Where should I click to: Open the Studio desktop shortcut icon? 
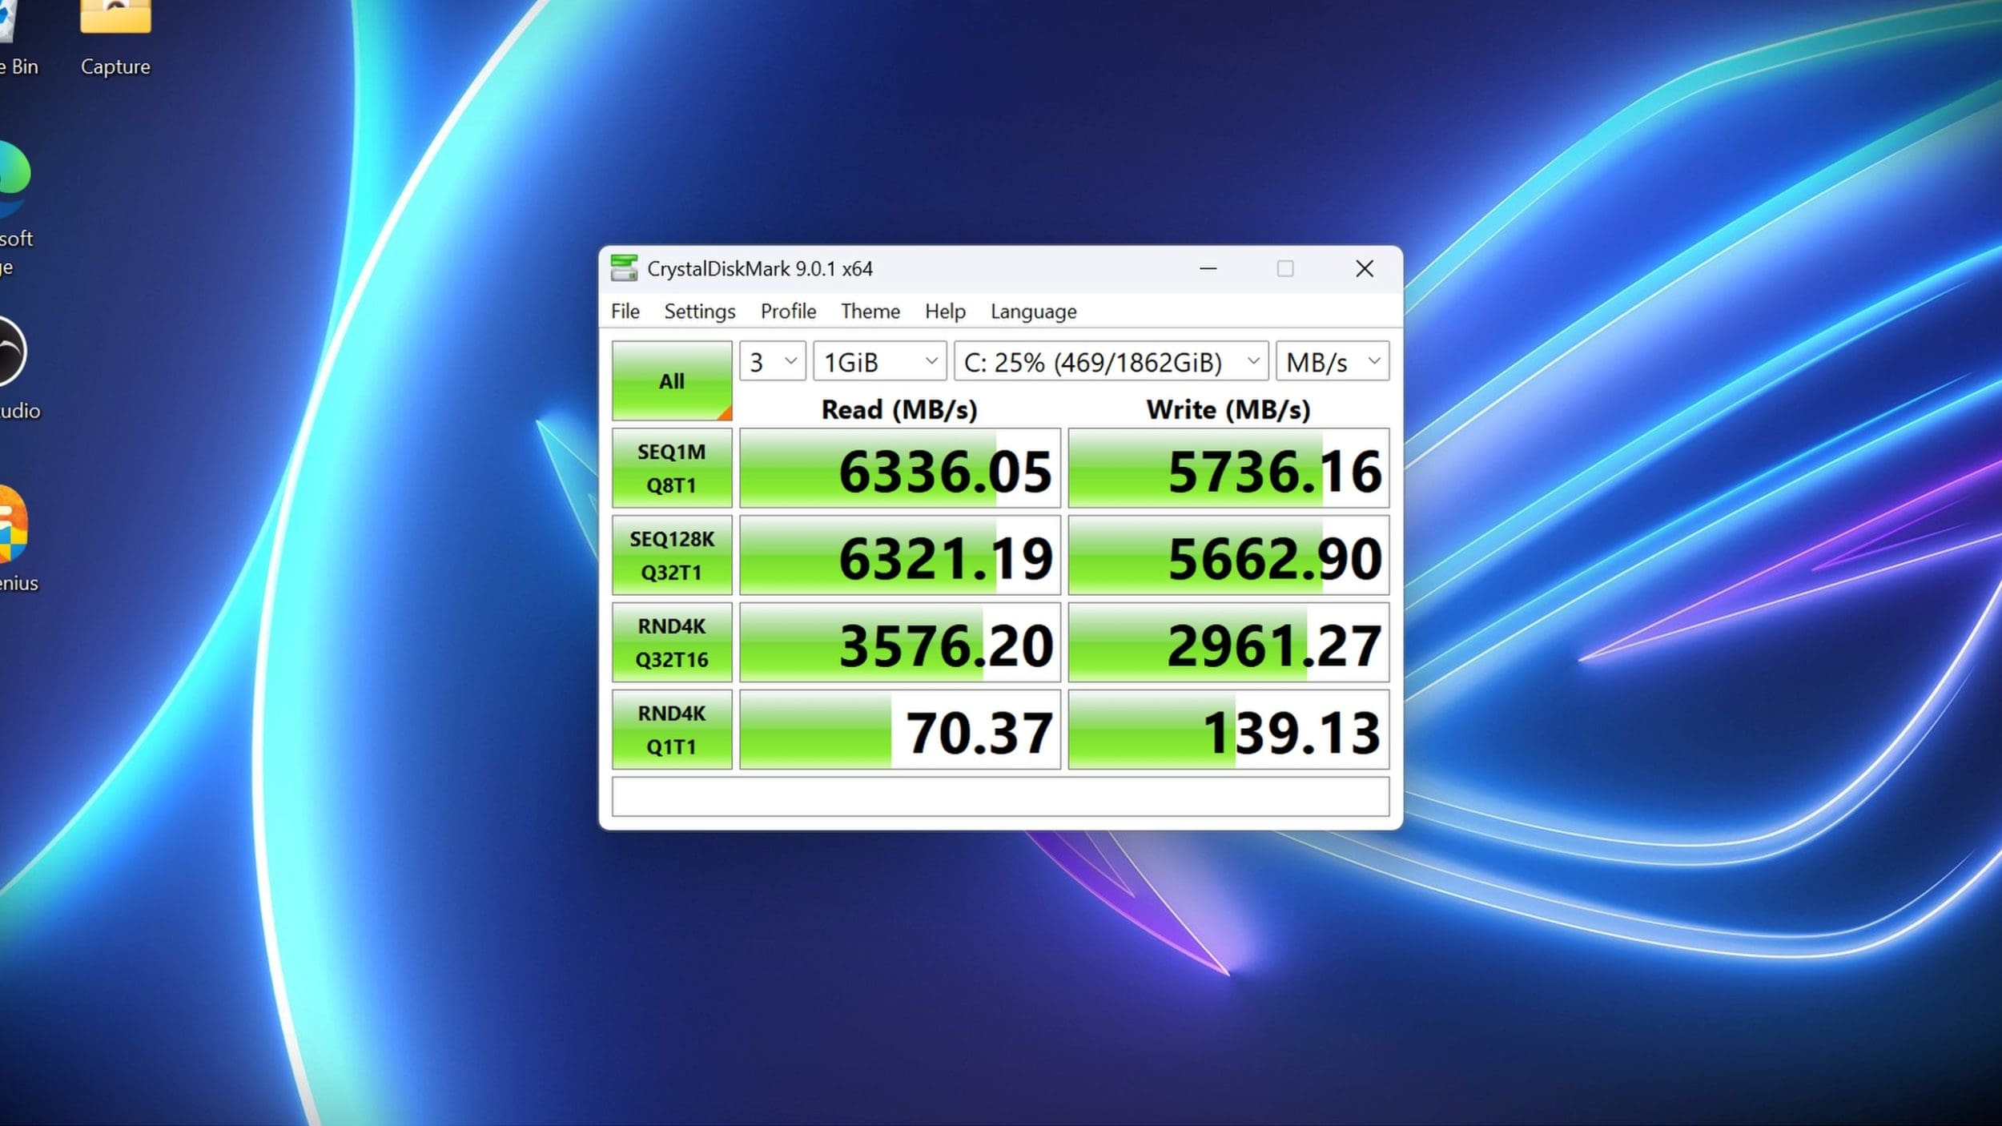[11, 352]
